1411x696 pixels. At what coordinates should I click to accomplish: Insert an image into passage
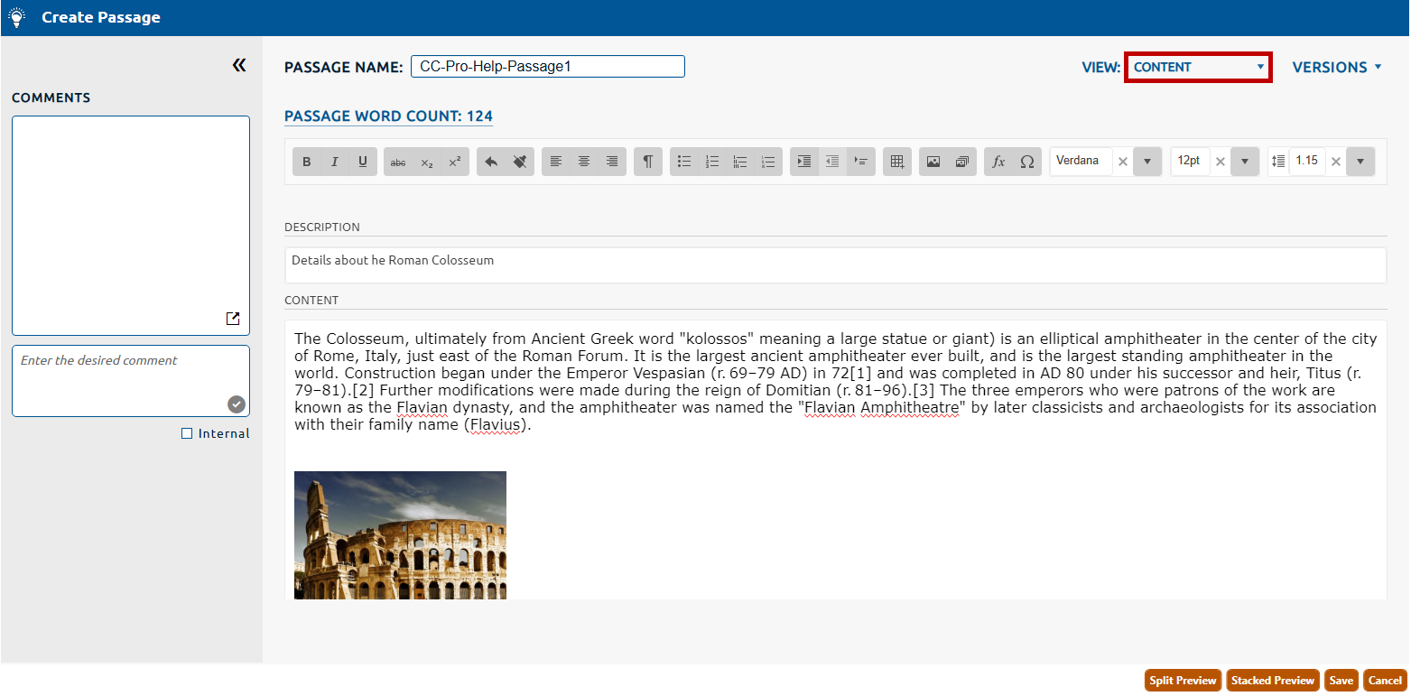(933, 162)
